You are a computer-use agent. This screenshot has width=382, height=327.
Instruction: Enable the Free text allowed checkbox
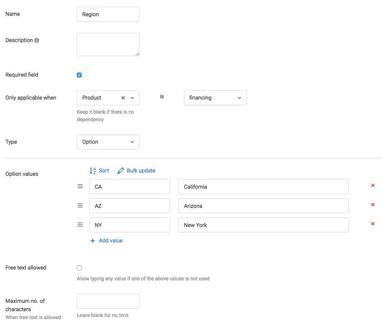click(x=79, y=267)
